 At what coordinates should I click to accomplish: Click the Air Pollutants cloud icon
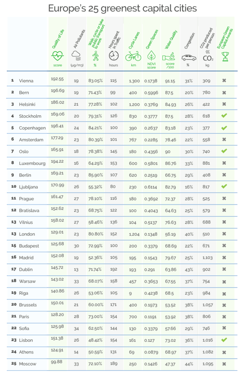click(76, 56)
